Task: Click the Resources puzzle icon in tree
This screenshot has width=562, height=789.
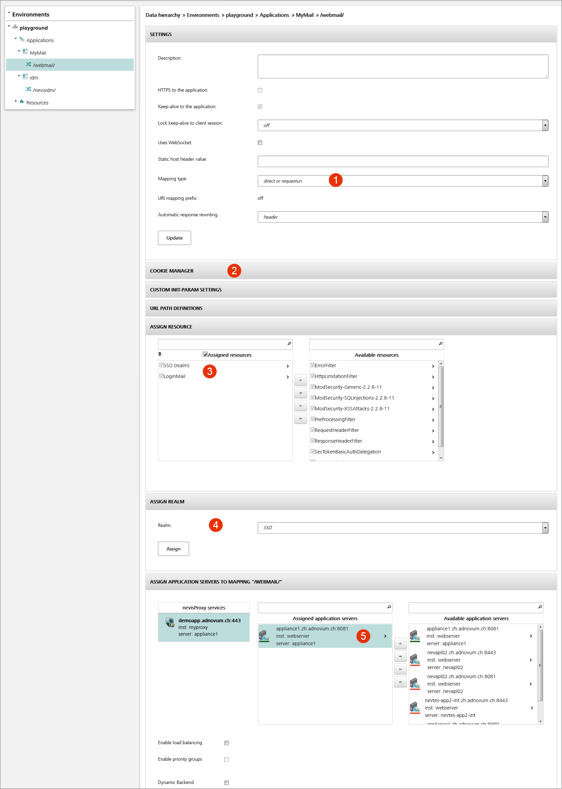Action: click(22, 101)
